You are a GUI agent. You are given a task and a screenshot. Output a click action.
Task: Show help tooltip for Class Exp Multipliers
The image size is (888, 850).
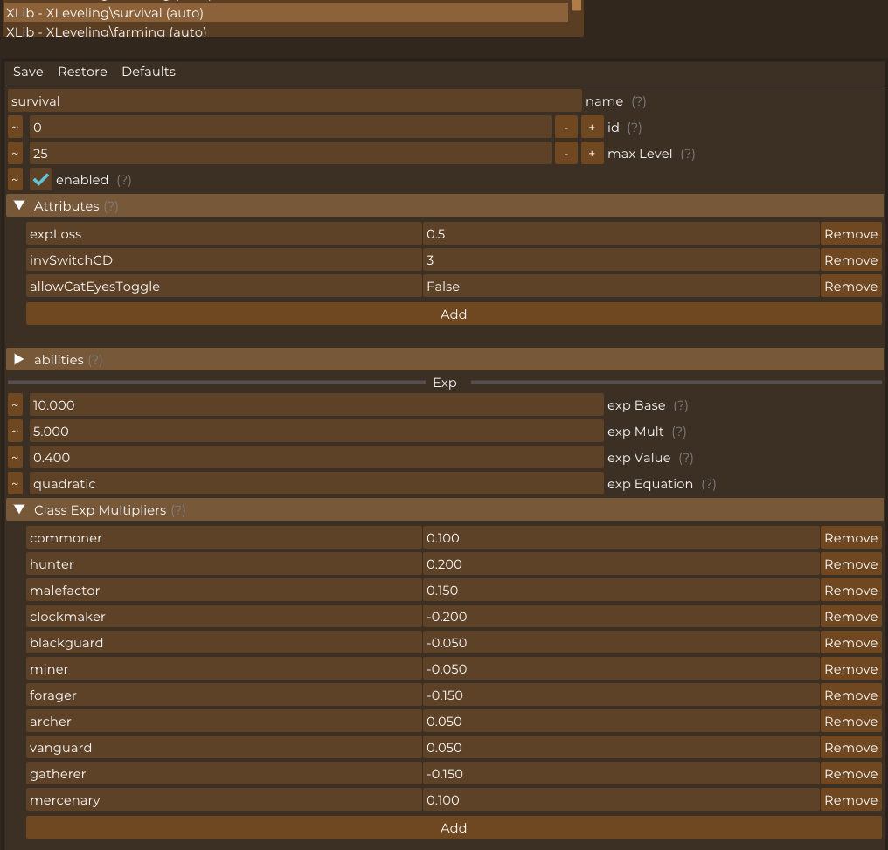tap(178, 510)
